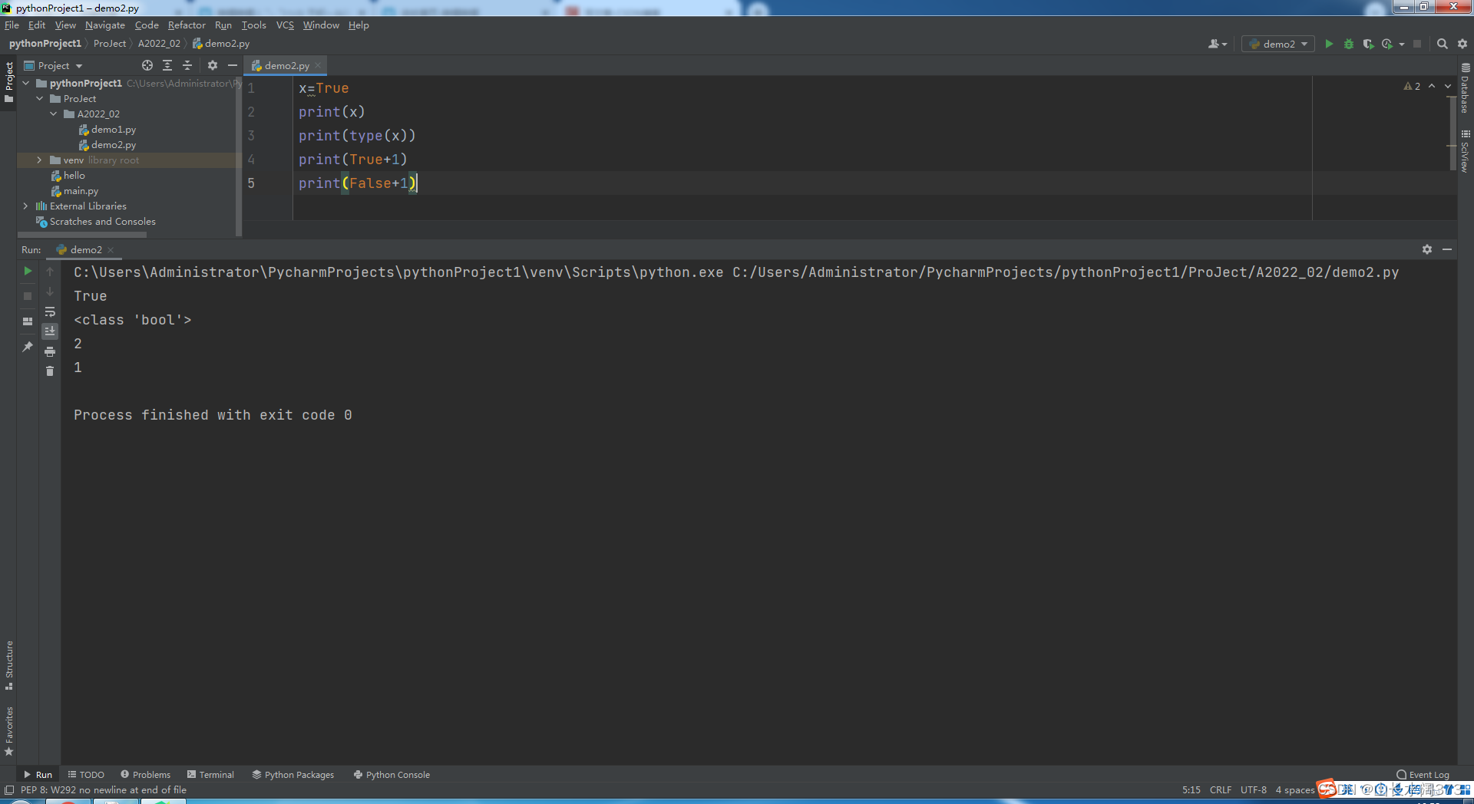Toggle tool window bars icon in status bar
This screenshot has height=804, width=1474.
[9, 789]
